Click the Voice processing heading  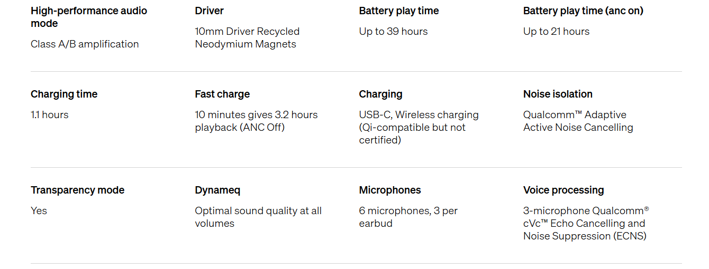pyautogui.click(x=563, y=190)
